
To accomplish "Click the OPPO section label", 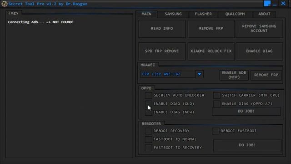I will [x=146, y=88].
